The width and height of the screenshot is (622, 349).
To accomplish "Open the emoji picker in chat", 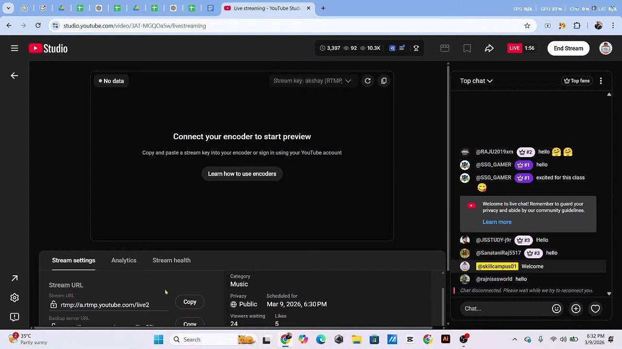I will point(556,309).
